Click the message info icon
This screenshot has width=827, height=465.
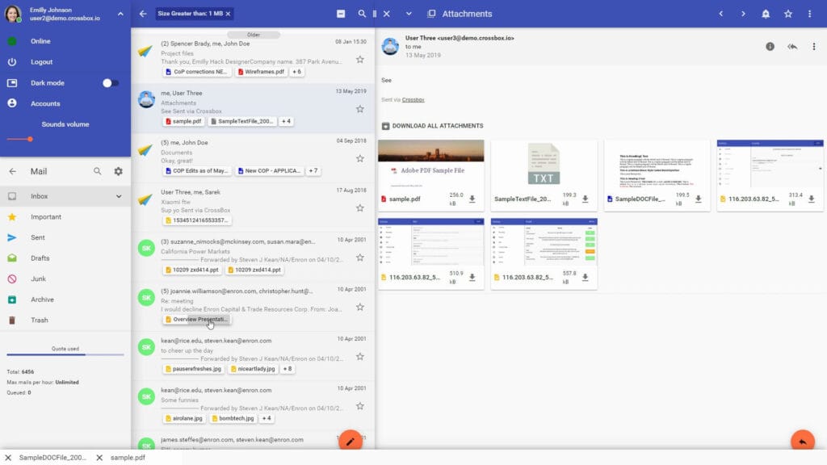[770, 46]
